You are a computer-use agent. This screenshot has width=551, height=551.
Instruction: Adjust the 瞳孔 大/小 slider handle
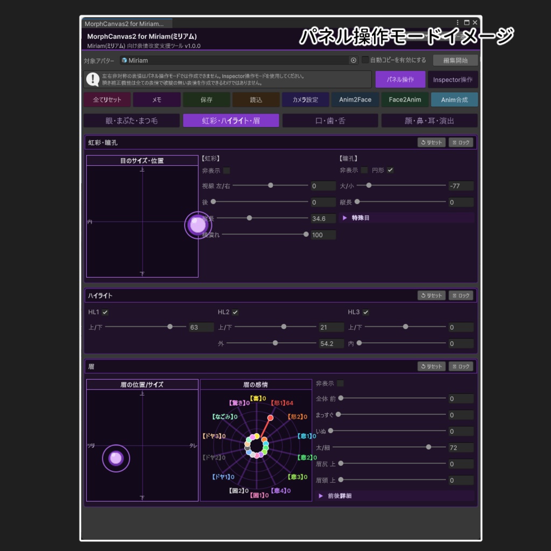click(369, 185)
